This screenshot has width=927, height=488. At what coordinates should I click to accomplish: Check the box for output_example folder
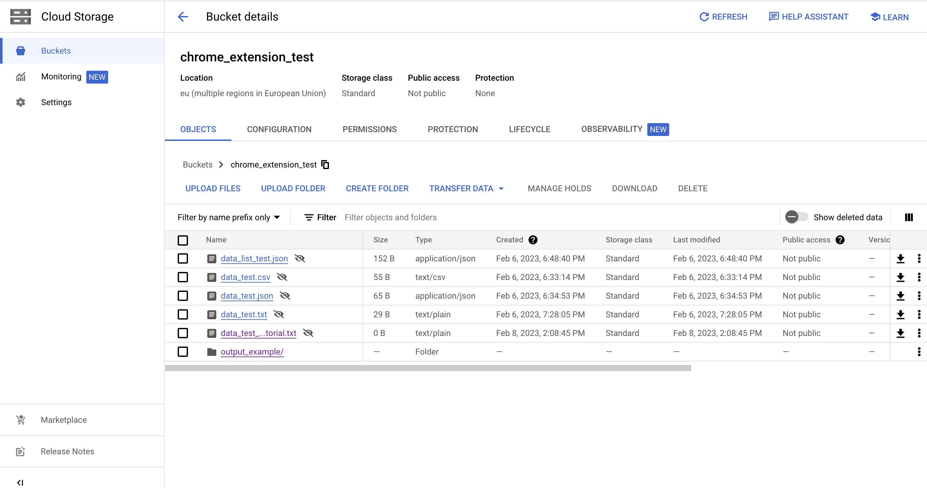tap(183, 352)
